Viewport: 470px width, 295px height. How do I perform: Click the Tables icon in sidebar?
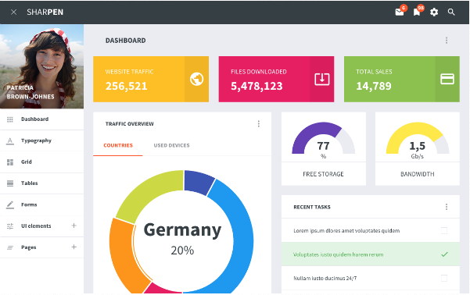10,183
